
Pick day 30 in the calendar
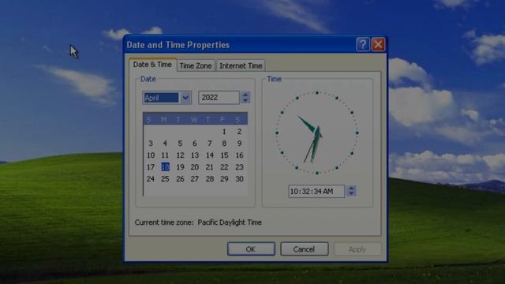point(239,179)
